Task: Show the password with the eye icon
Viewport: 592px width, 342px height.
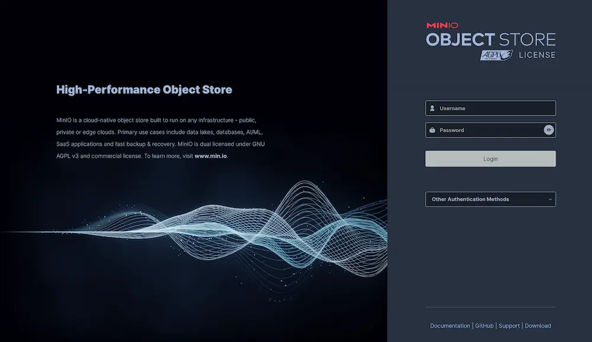Action: [x=549, y=130]
